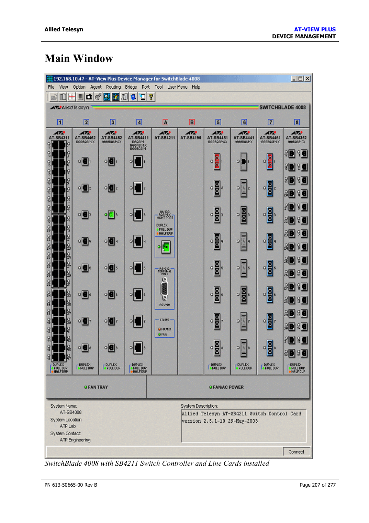Select the green 10/100 management port
The image size is (369, 523).
pos(166,247)
